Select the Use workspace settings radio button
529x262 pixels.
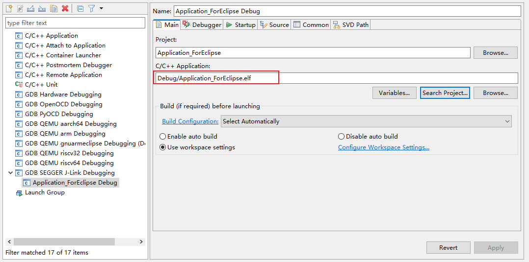[163, 147]
